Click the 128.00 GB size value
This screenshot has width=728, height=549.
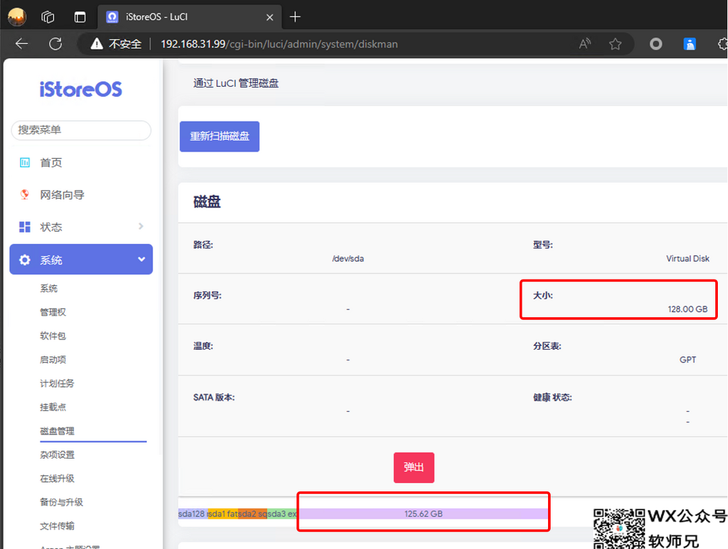(688, 309)
